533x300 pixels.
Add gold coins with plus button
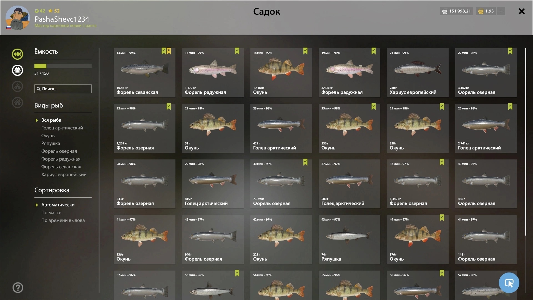pyautogui.click(x=501, y=11)
